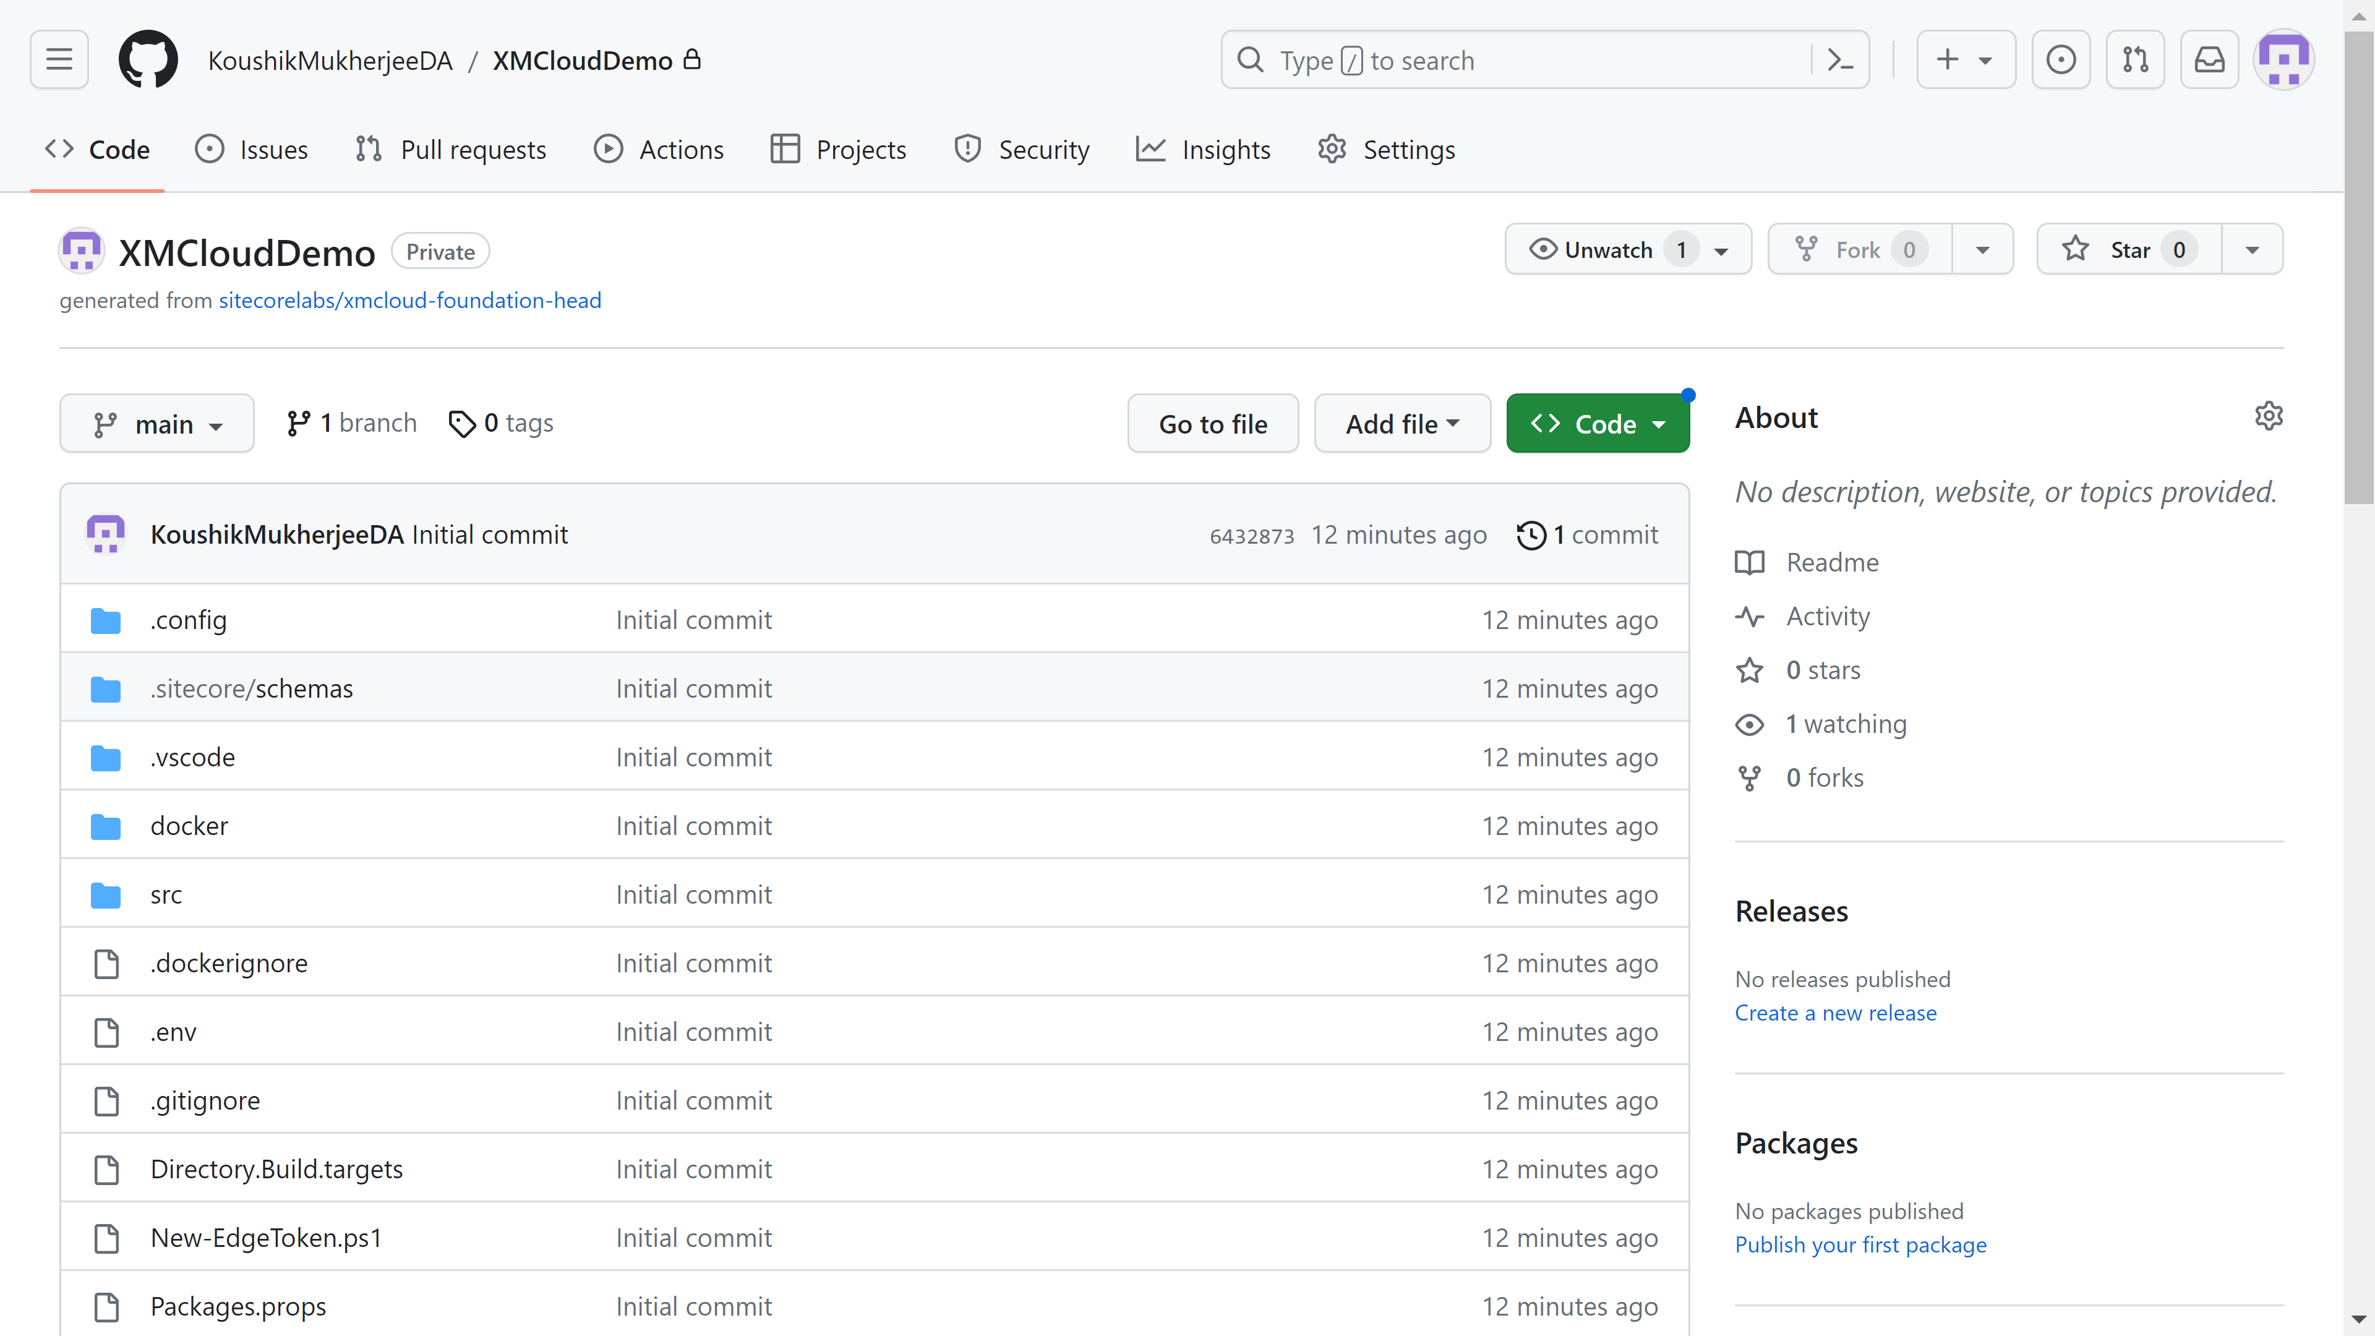Open sitecorelabs/xmcloud-foundation-head template link

(x=409, y=301)
